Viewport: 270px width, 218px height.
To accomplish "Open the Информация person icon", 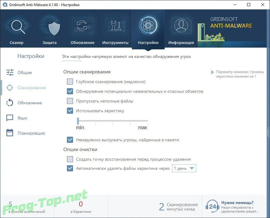I will (181, 26).
